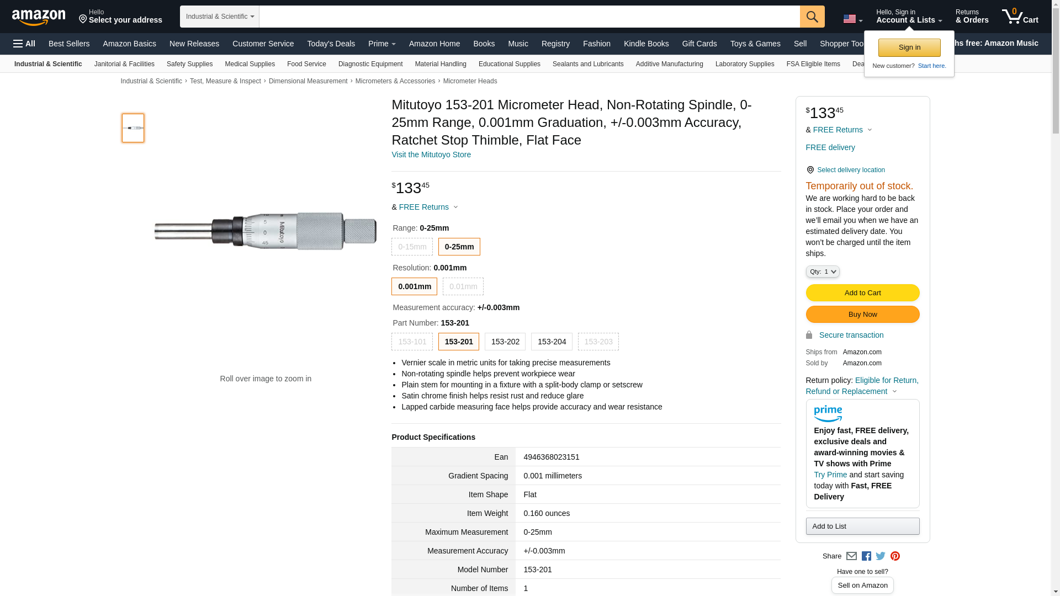Share product on Pinterest icon
The image size is (1060, 596).
(895, 556)
